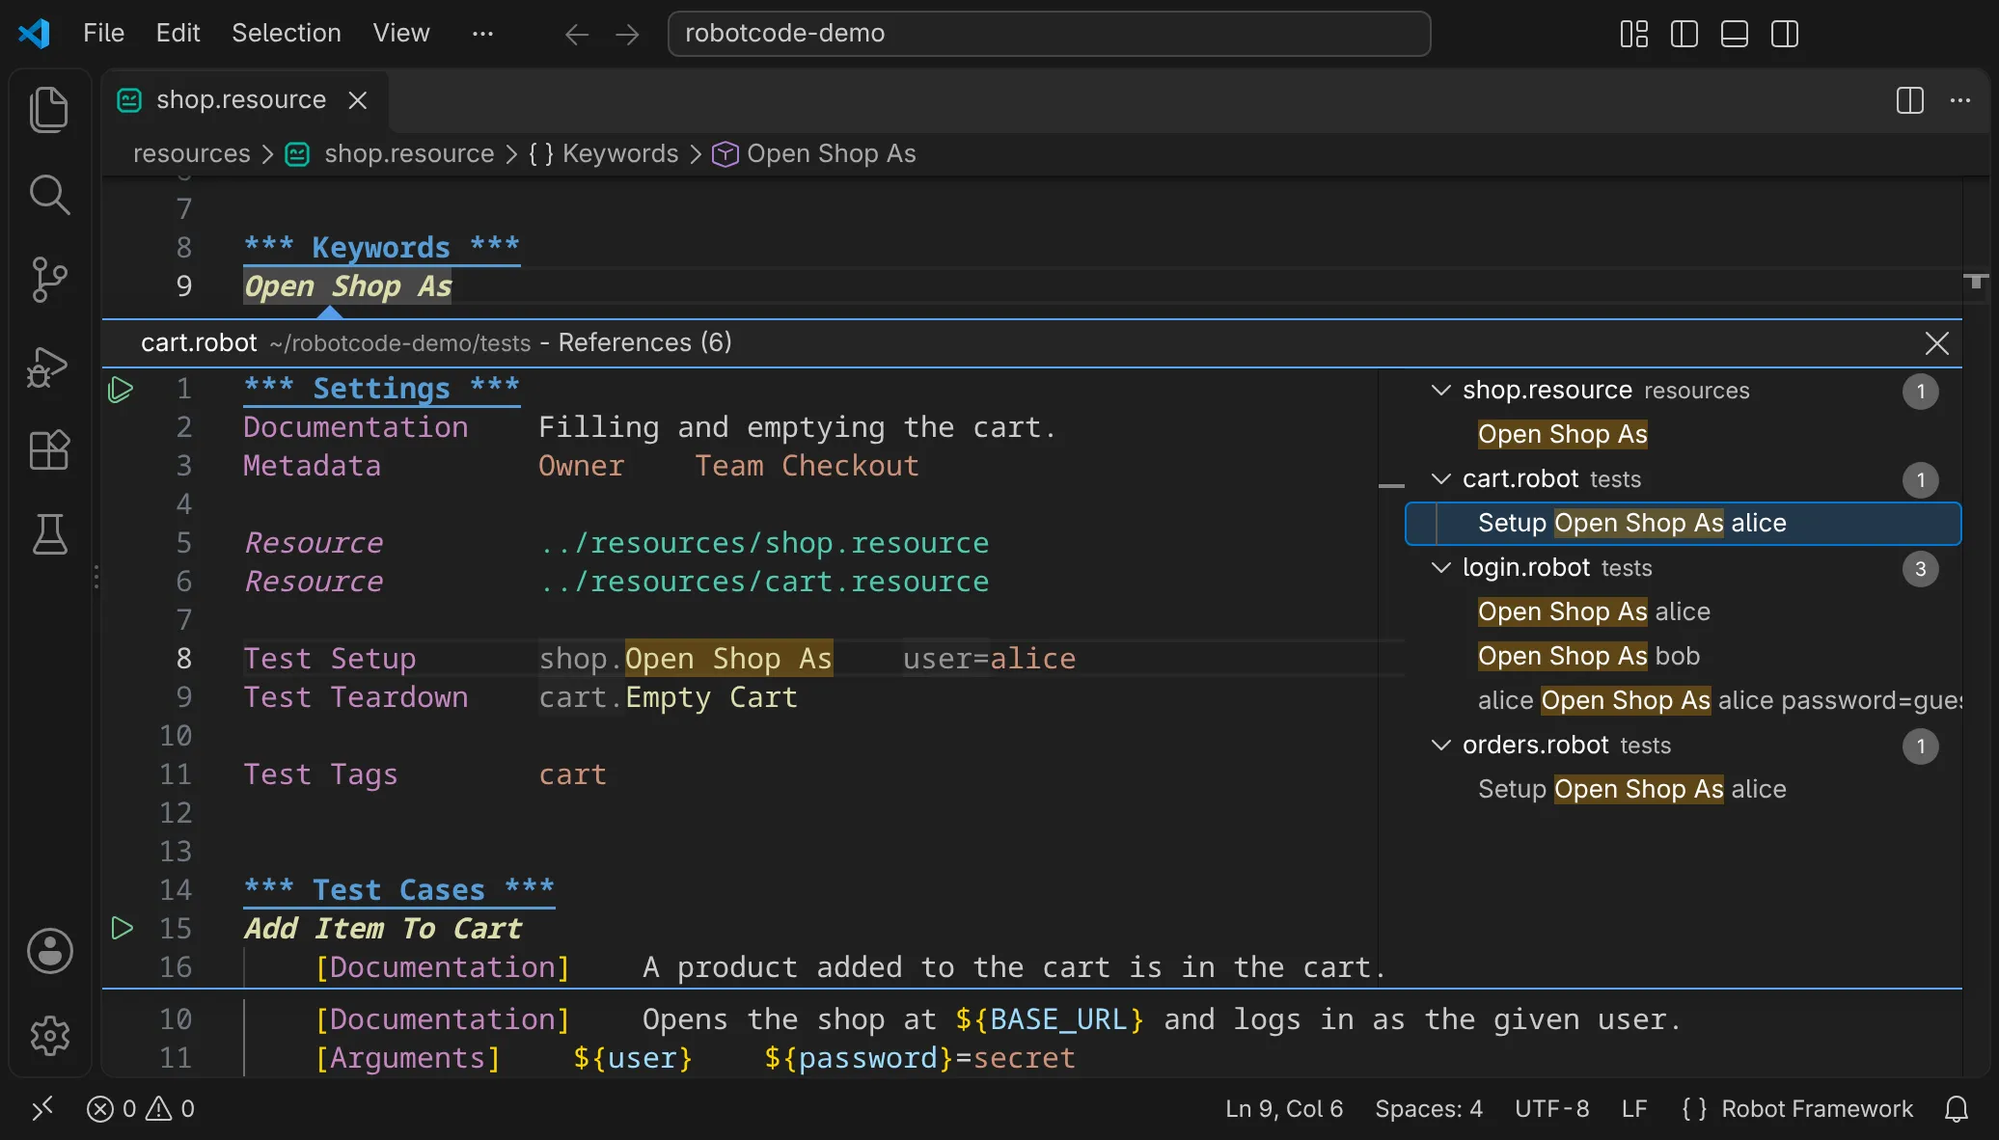Run the Add Item To Cart test
Screen dimensions: 1999x1140
tap(122, 929)
